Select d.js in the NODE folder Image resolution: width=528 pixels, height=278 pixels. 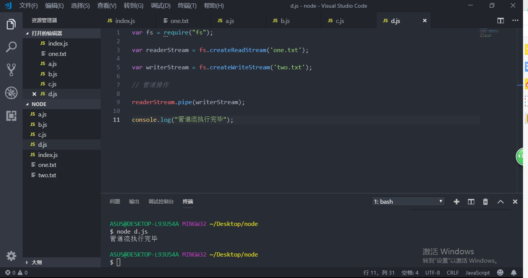point(62,144)
